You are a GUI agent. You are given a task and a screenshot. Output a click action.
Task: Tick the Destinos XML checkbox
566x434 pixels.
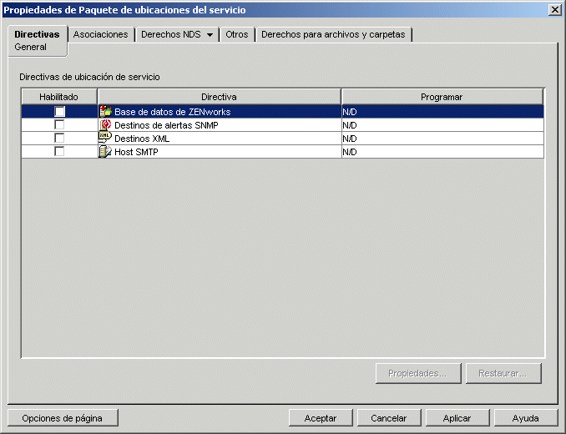point(59,139)
